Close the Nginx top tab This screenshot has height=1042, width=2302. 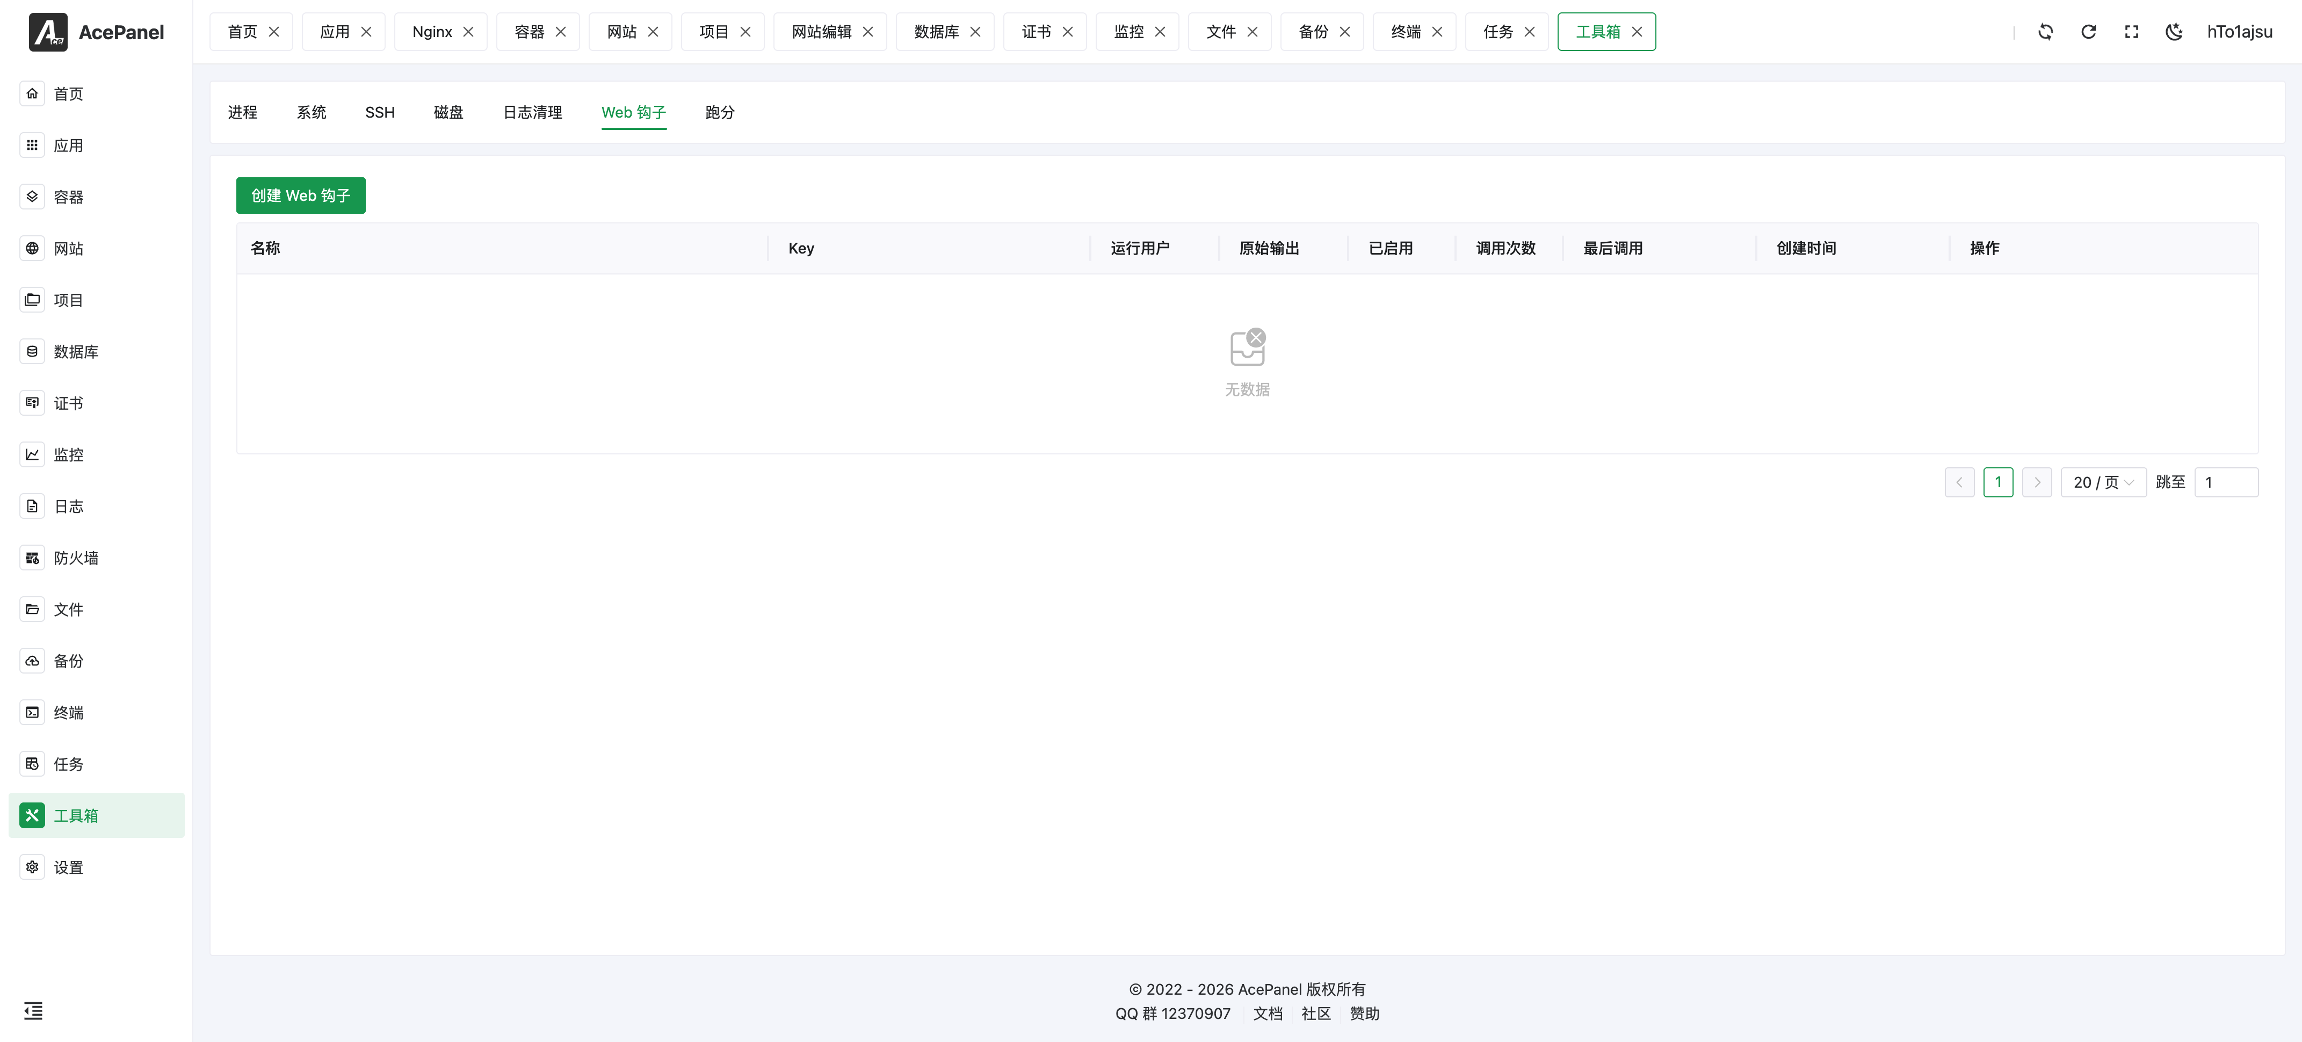(x=468, y=32)
